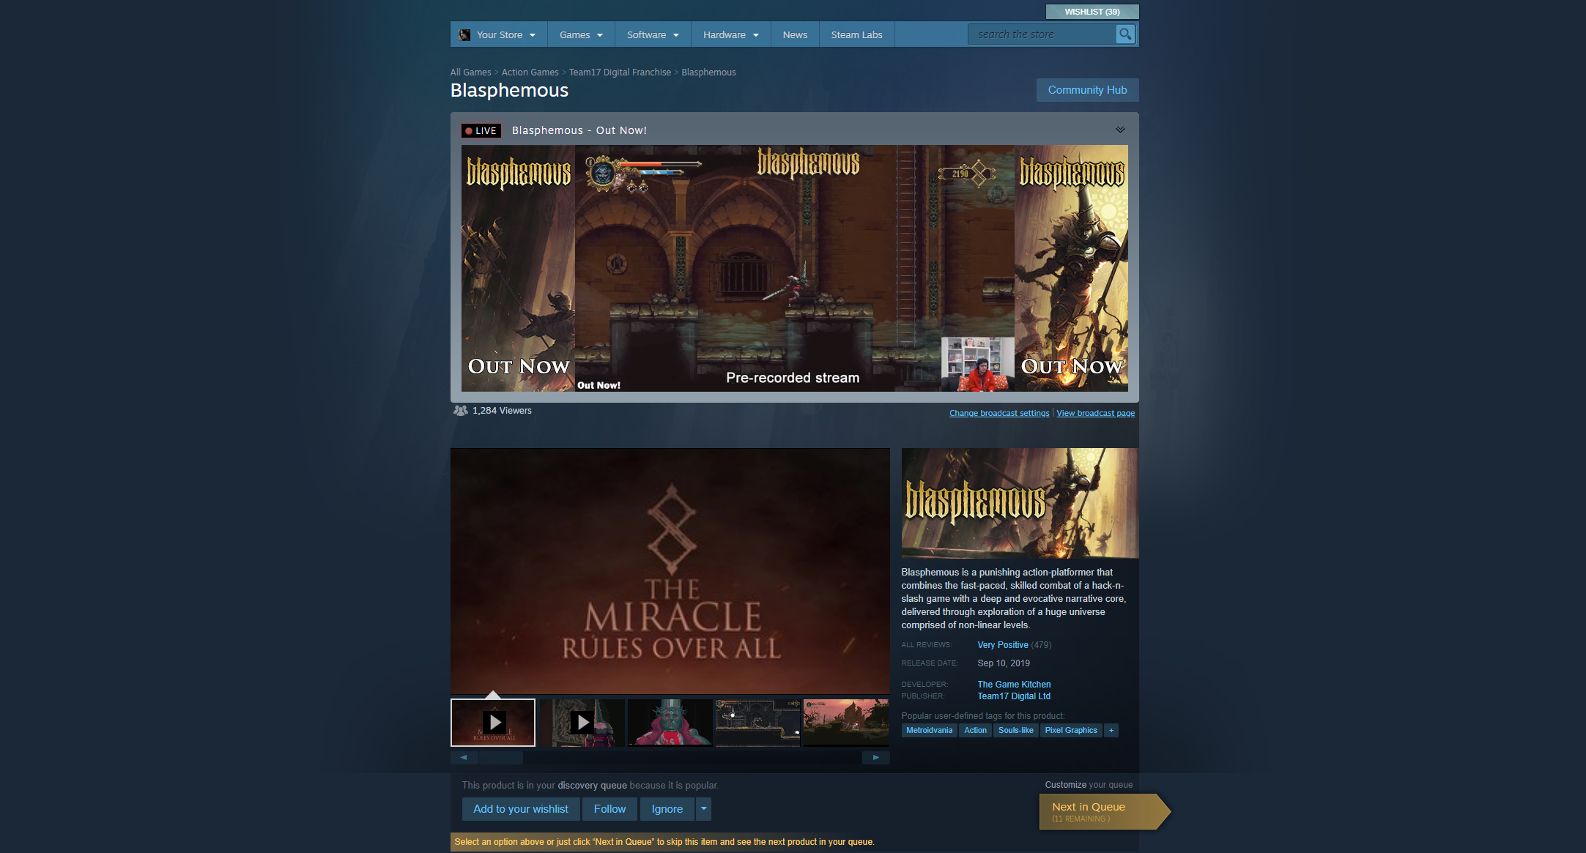This screenshot has width=1586, height=853.
Task: Select the red masked character screenshot thumbnail
Action: [x=670, y=723]
